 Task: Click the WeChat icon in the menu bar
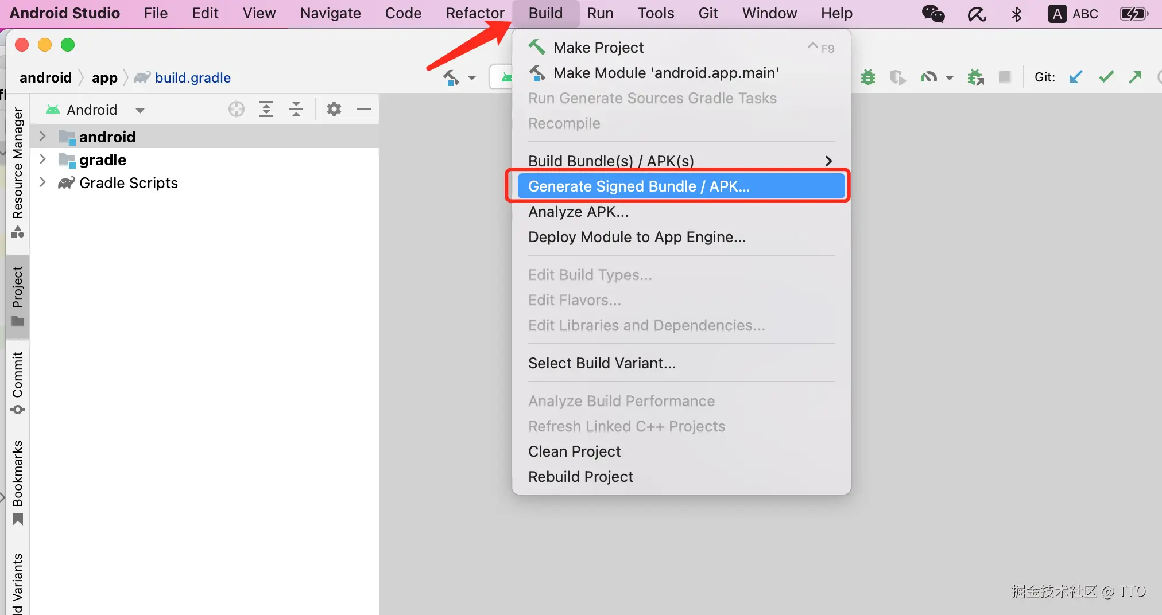(x=933, y=13)
